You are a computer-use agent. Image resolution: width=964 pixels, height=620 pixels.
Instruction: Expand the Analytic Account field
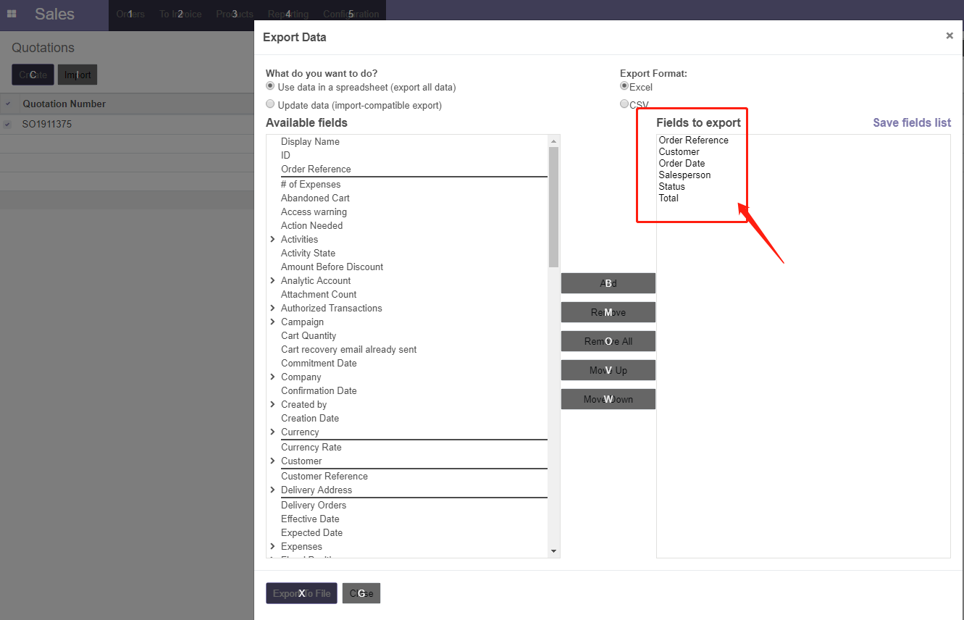(x=272, y=280)
